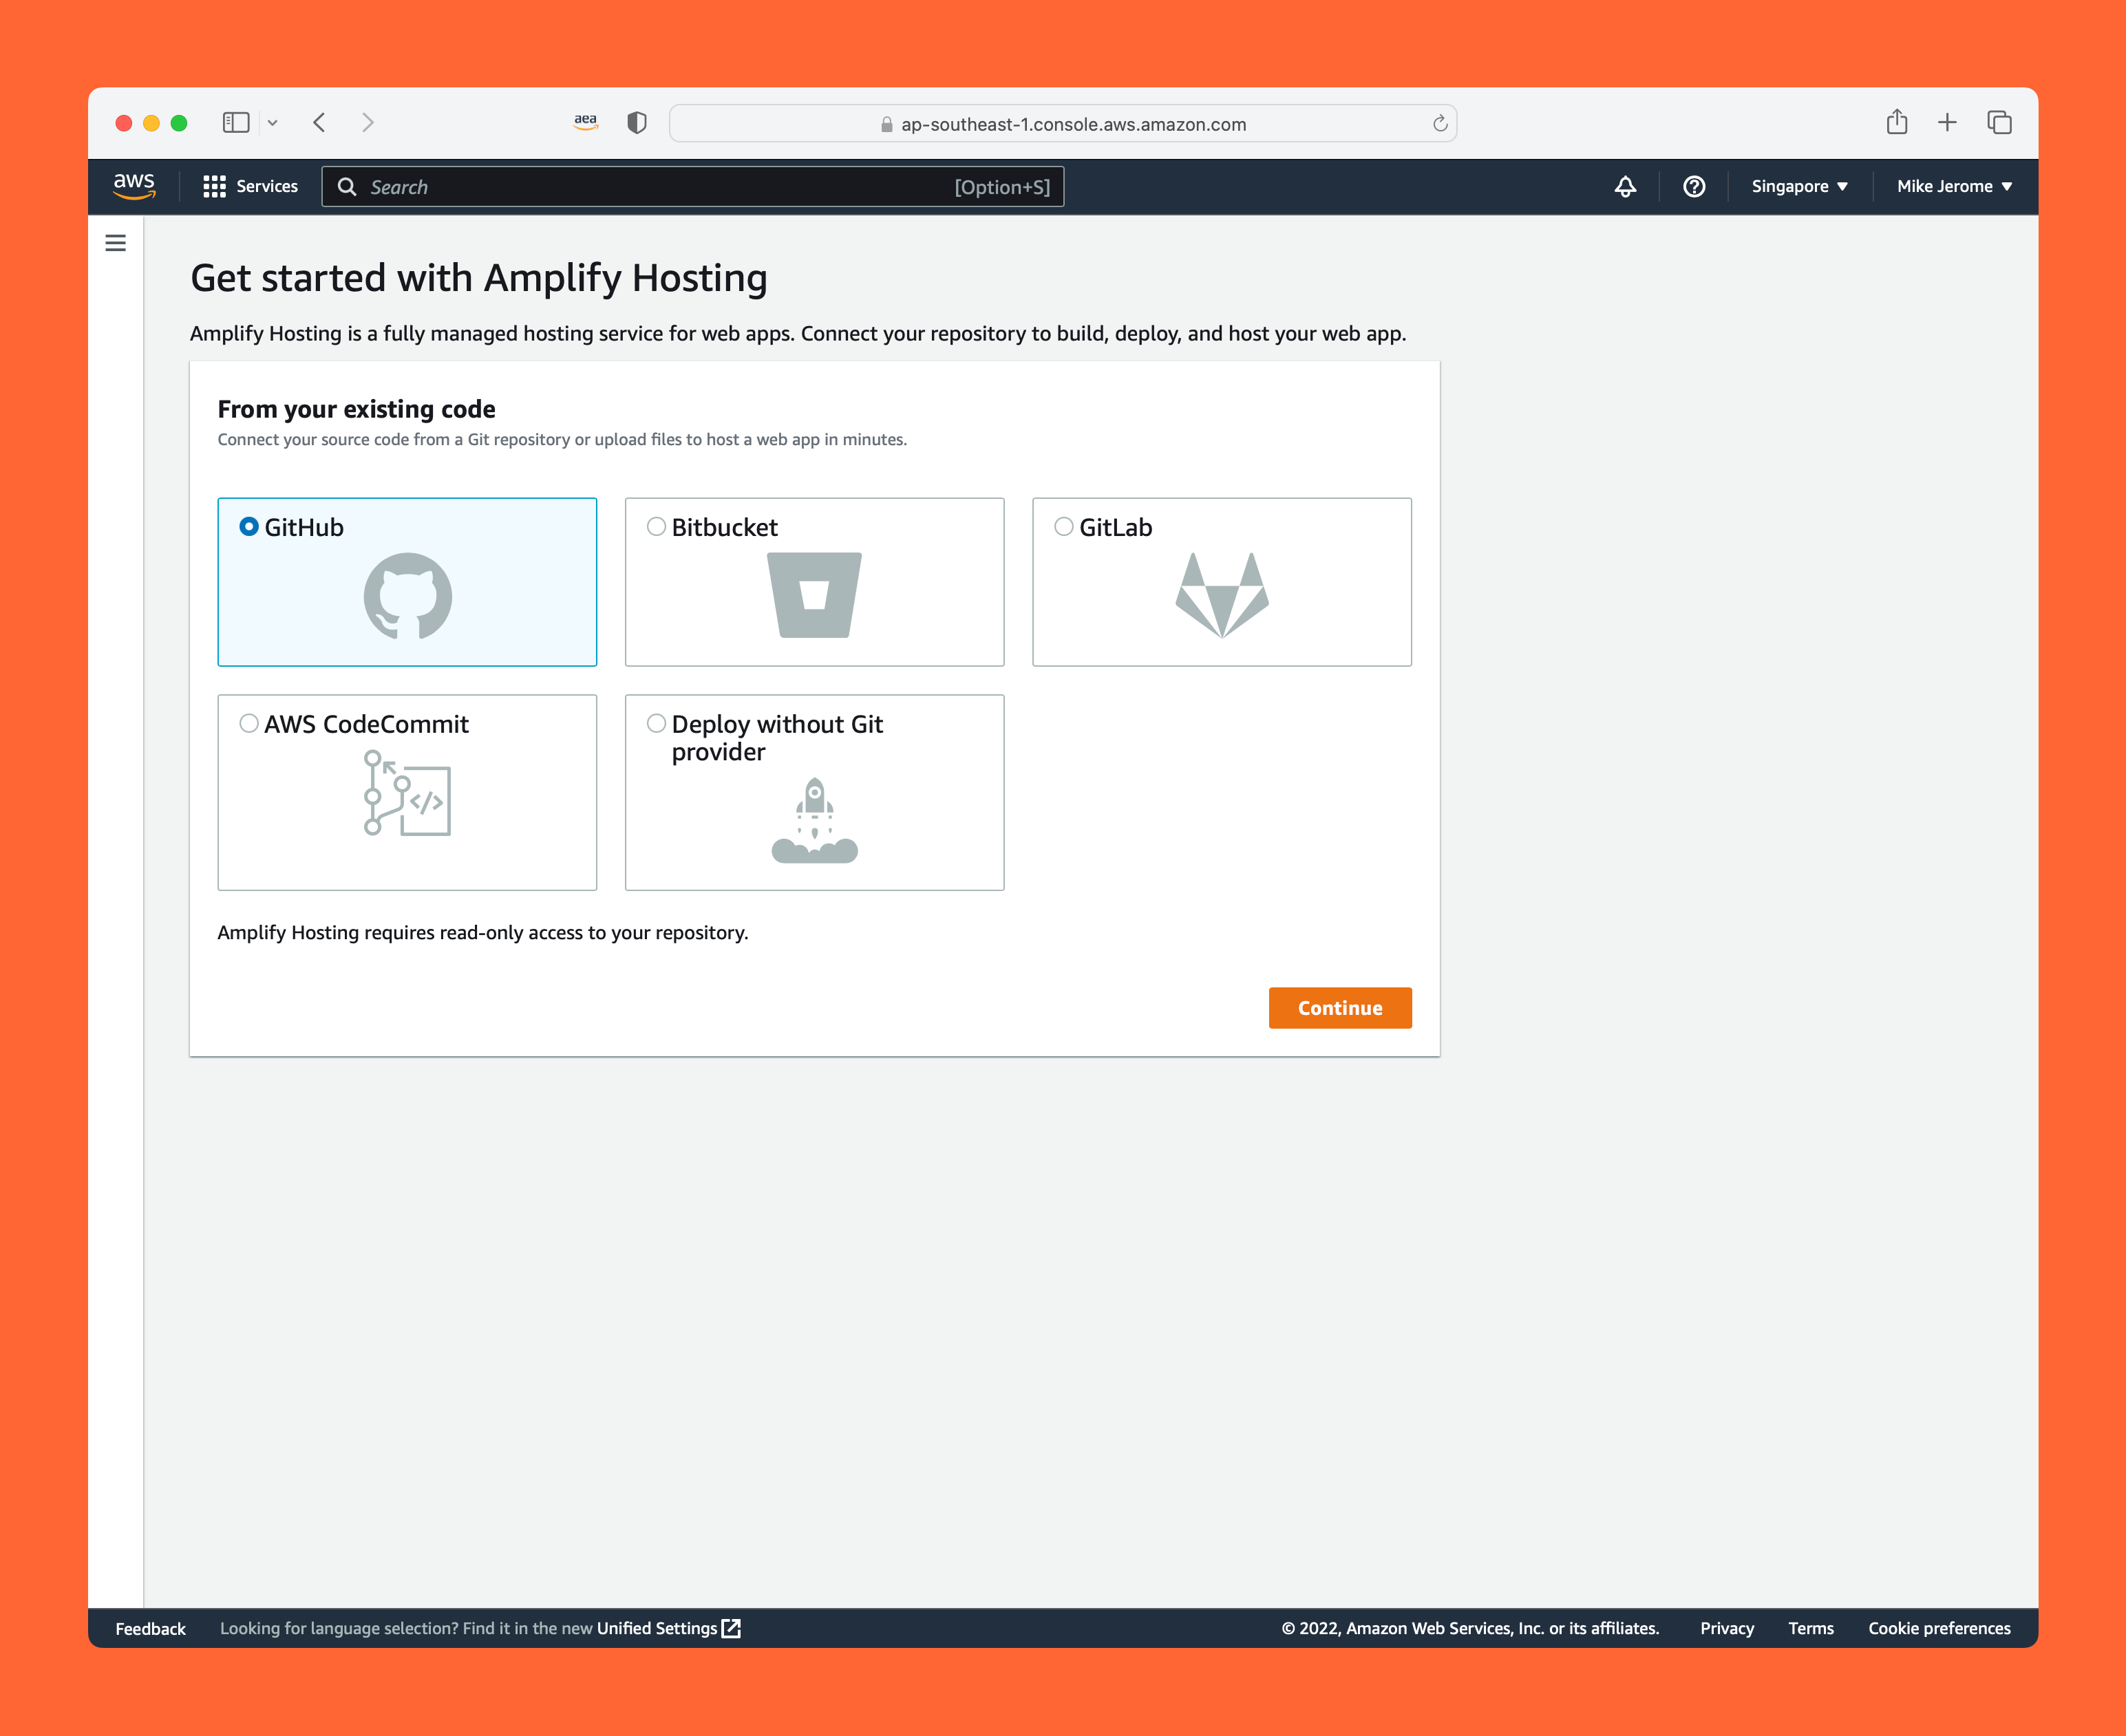This screenshot has width=2126, height=1736.
Task: Open the notifications bell icon
Action: [1625, 186]
